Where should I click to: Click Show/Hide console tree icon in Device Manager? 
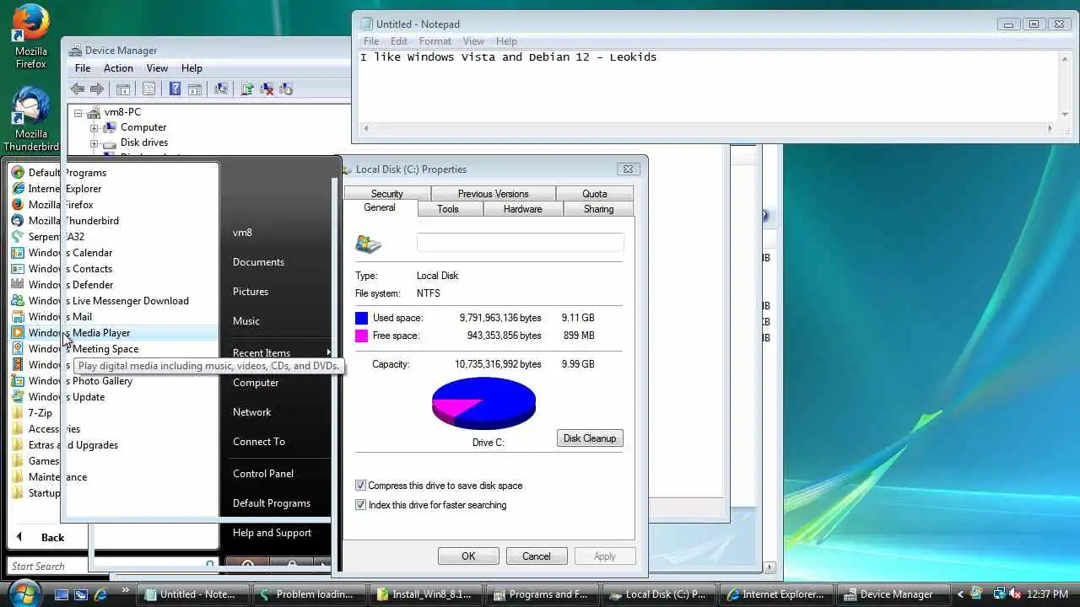pyautogui.click(x=123, y=89)
